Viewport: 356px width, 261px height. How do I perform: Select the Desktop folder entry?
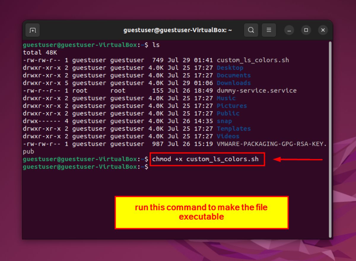pyautogui.click(x=230, y=68)
